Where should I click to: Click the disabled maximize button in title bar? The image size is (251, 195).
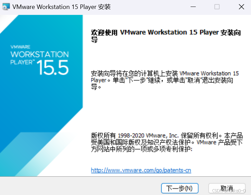(217, 7)
